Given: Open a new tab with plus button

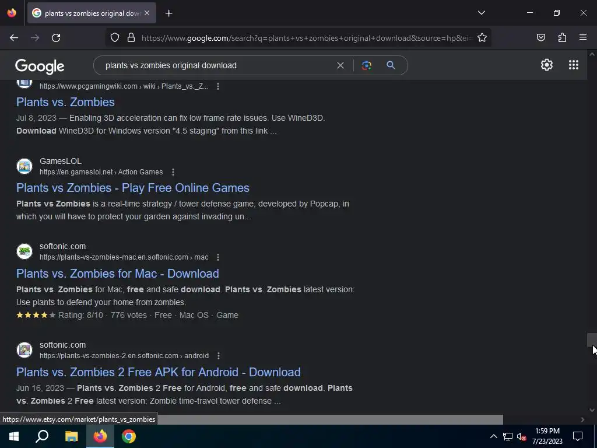Looking at the screenshot, I should [x=168, y=13].
